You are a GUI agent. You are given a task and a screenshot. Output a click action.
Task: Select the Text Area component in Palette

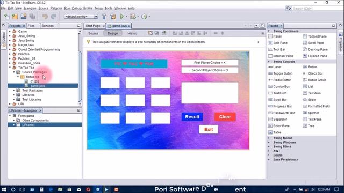click(x=312, y=93)
